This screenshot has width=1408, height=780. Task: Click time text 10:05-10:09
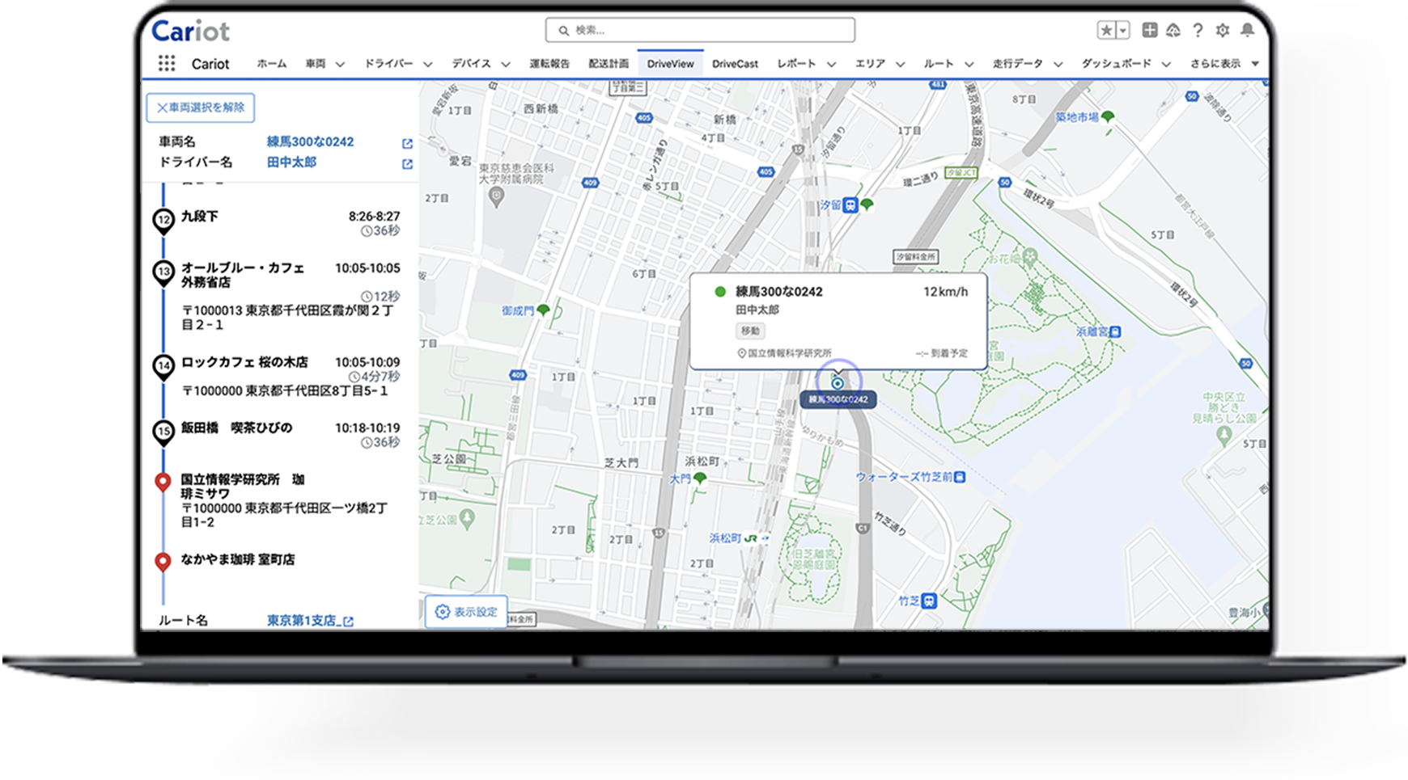click(367, 362)
